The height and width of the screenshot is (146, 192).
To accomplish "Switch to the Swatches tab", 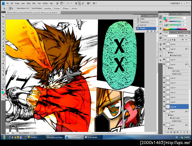I will 173,14.
